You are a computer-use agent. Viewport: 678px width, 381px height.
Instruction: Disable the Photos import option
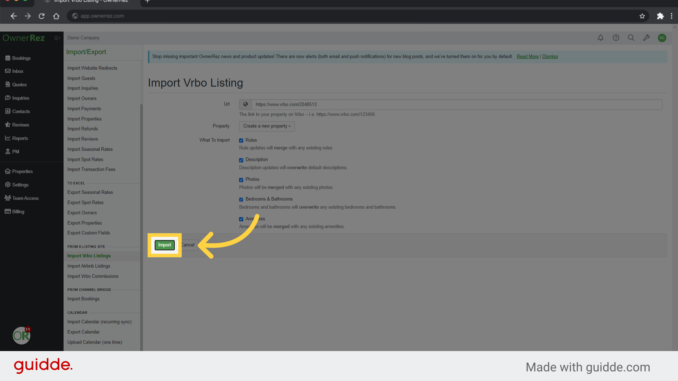coord(241,180)
